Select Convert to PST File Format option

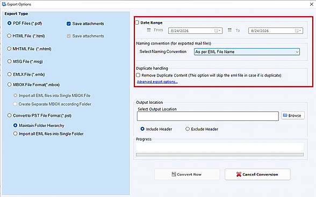9,116
